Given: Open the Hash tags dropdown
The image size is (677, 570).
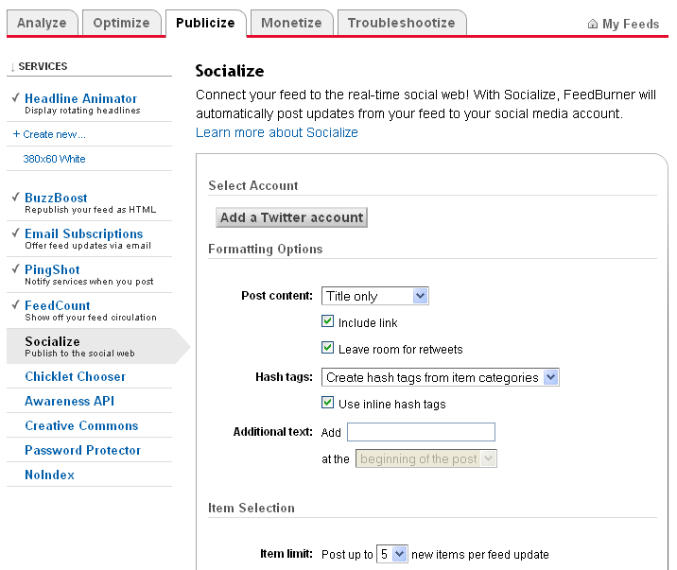Looking at the screenshot, I should (441, 377).
